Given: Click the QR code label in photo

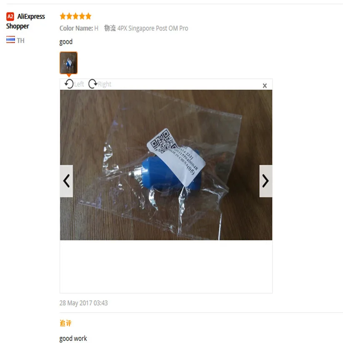Looking at the screenshot, I should point(176,157).
